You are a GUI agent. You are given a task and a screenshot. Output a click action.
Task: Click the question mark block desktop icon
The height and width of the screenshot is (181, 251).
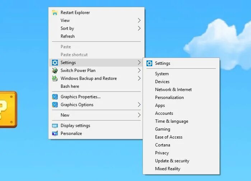8,109
